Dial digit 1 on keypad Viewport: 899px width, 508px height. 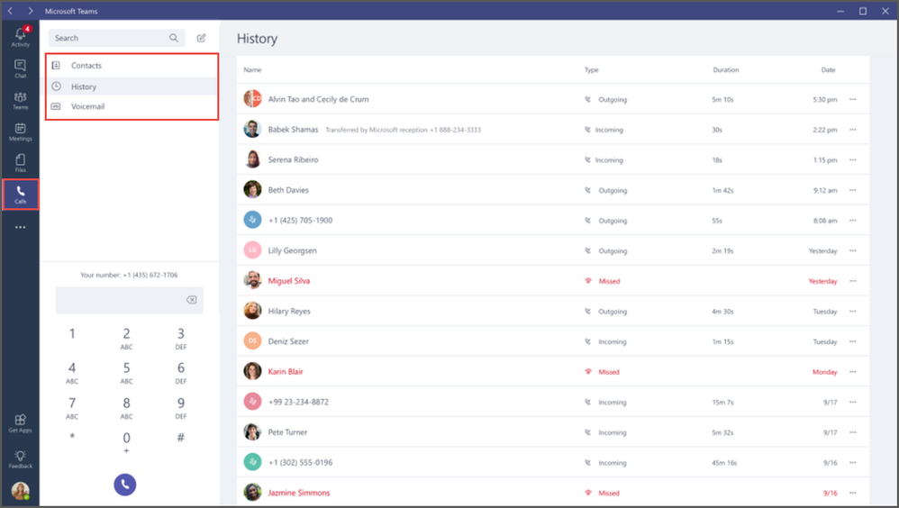72,333
